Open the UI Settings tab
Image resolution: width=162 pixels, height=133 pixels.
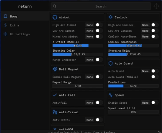[25, 34]
